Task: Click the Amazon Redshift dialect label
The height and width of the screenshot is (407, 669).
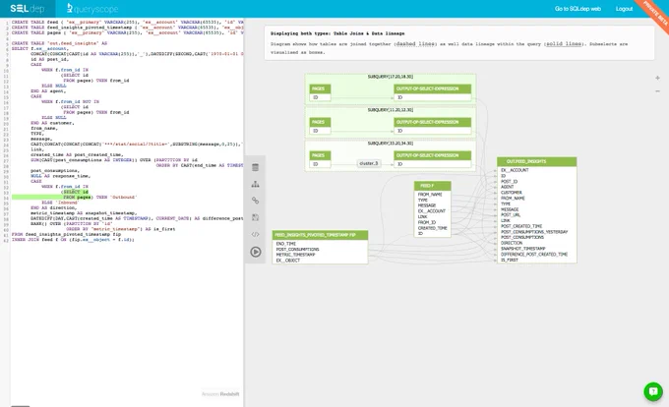Action: (220, 394)
